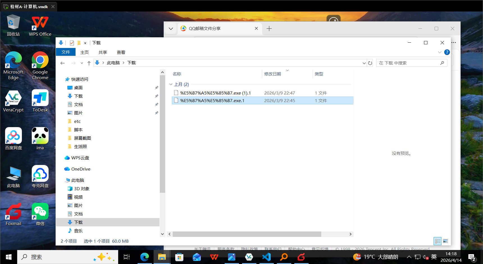
Task: Select WPS云盘 in navigation pane
Action: pyautogui.click(x=80, y=158)
